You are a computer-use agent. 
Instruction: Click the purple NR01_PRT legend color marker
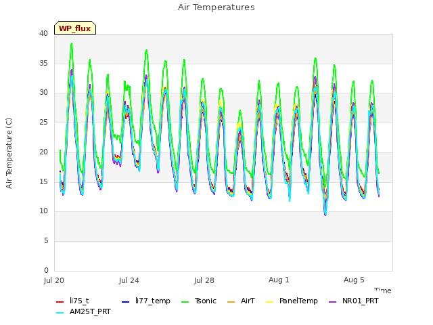point(332,302)
